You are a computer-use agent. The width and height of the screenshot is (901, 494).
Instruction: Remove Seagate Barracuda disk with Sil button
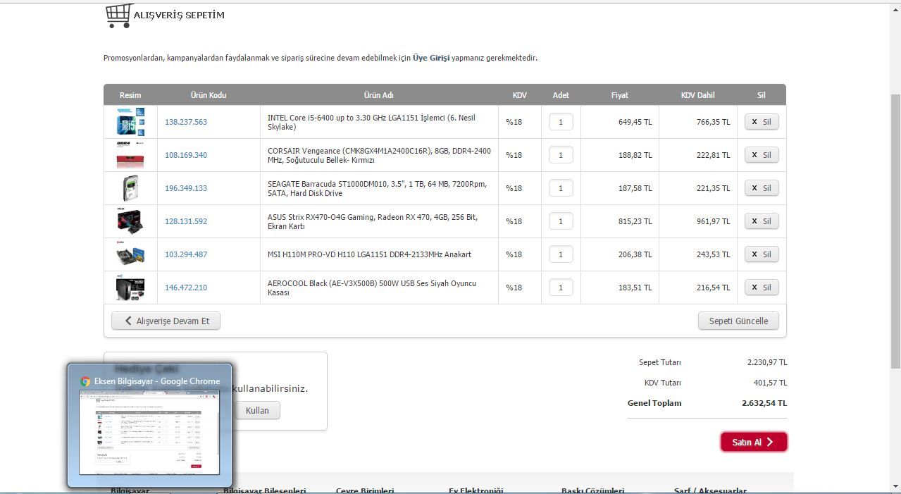(x=762, y=188)
